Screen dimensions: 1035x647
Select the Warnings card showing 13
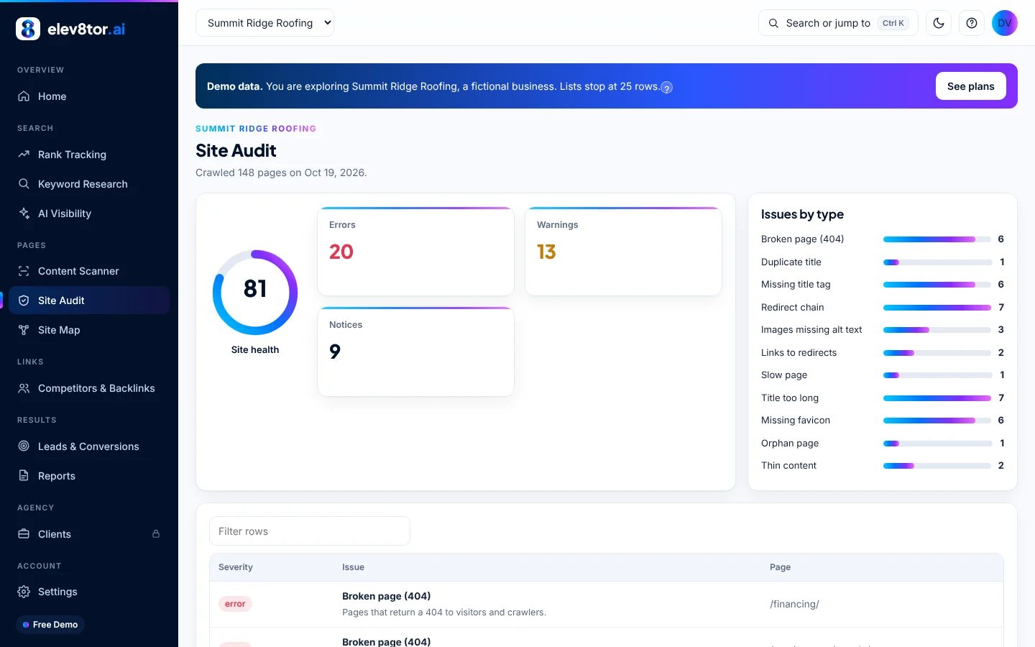[x=623, y=252]
